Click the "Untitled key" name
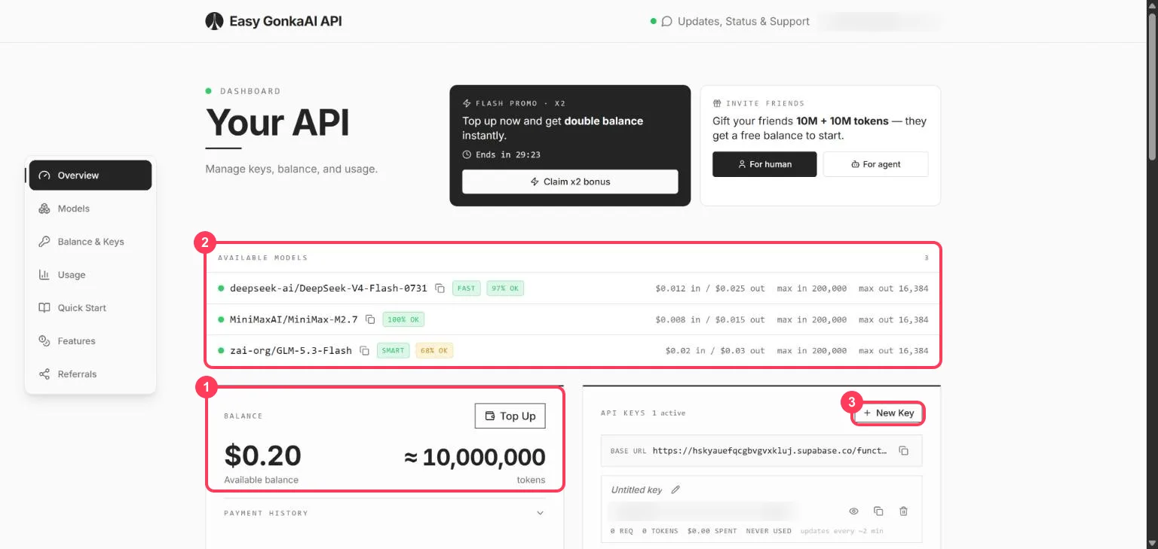The width and height of the screenshot is (1158, 549). [636, 490]
